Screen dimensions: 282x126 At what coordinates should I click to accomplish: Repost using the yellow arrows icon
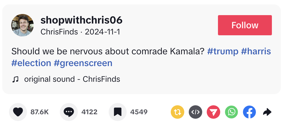click(178, 112)
